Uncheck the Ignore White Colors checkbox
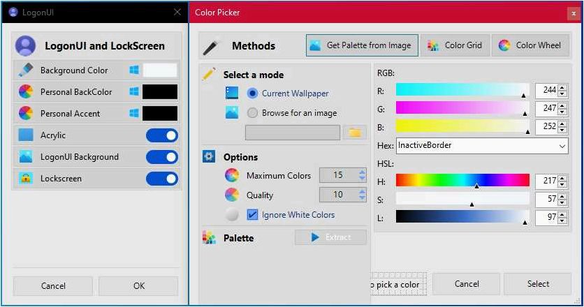The height and width of the screenshot is (307, 584). pyautogui.click(x=252, y=214)
